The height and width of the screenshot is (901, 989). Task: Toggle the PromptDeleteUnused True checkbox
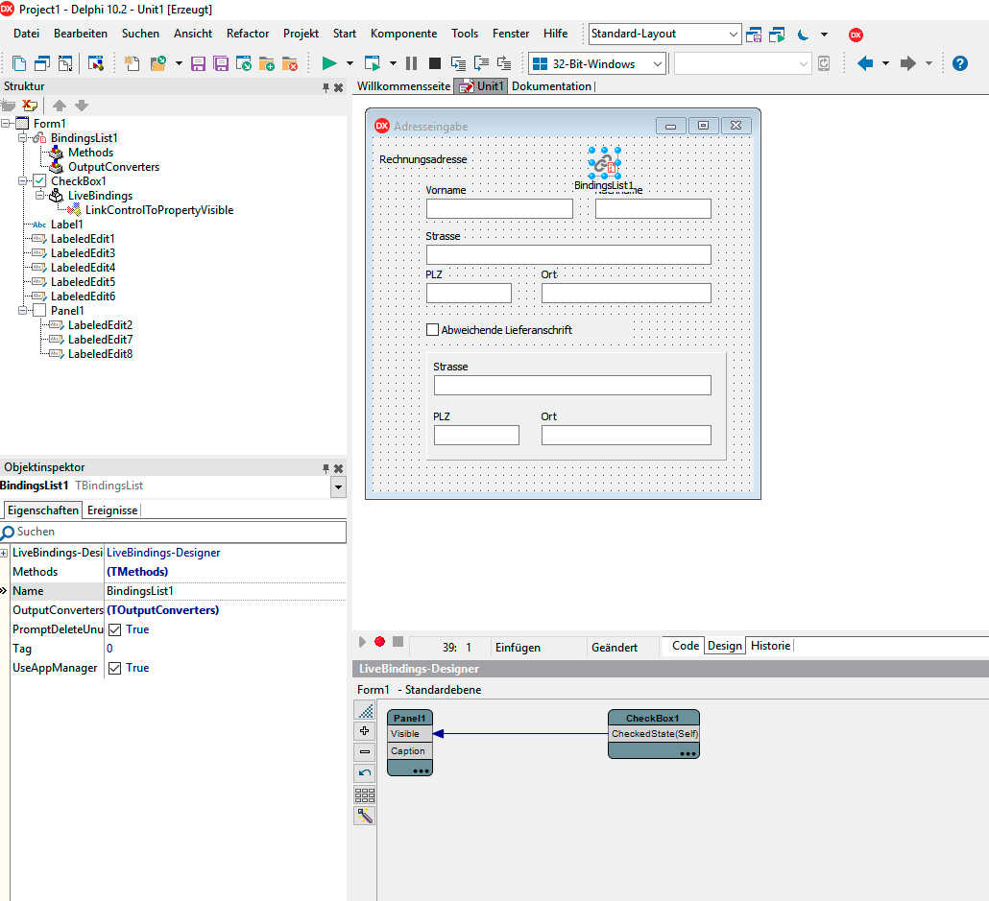(x=115, y=629)
